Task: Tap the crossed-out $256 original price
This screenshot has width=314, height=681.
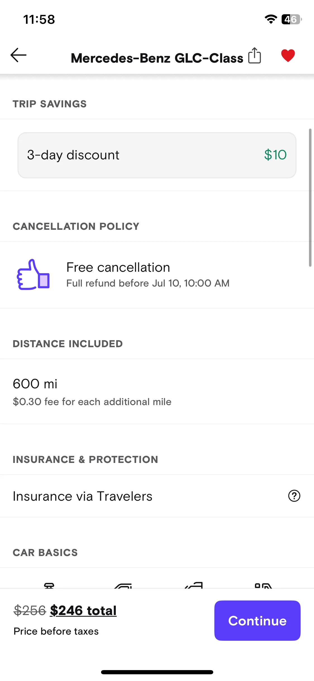Action: (x=30, y=611)
